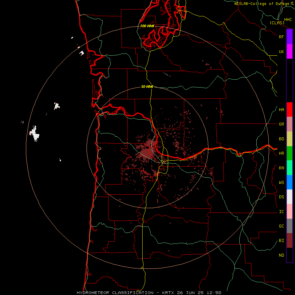
Task: Click the HHC product code text
Action: click(288, 20)
